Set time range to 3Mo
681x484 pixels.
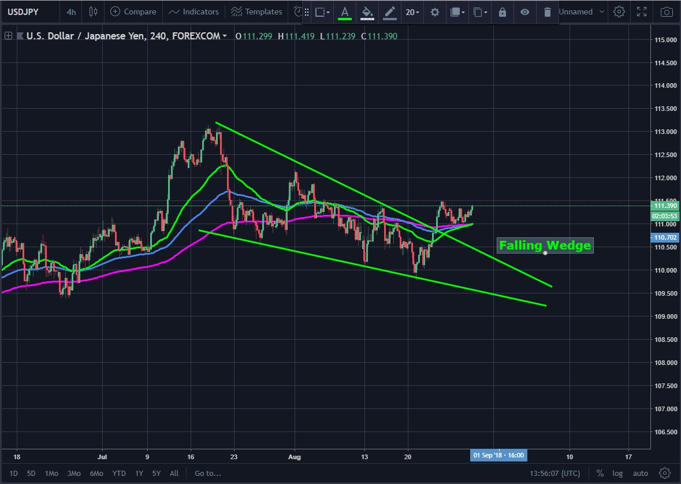click(x=74, y=473)
